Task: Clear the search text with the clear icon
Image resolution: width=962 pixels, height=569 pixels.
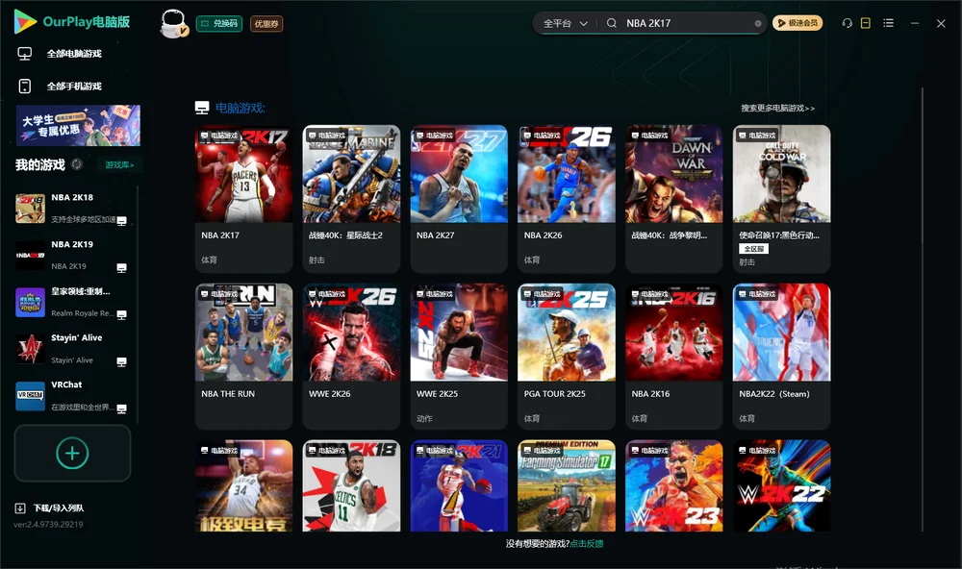Action: (758, 23)
